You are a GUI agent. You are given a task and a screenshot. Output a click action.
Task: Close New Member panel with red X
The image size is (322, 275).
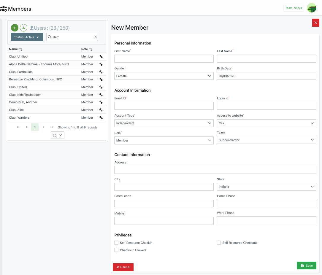point(315,23)
